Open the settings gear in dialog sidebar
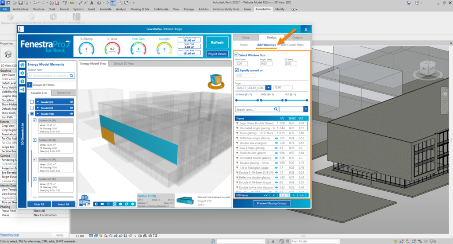Viewport: 453px width, 244px height. point(22,73)
